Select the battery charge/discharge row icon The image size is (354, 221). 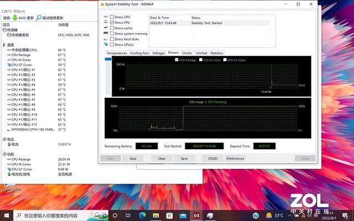click(x=9, y=174)
